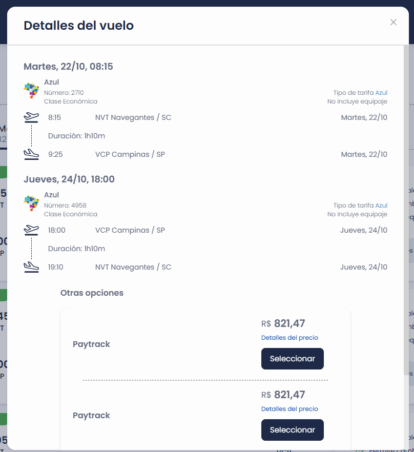Click landing plane icon at 19:10
The height and width of the screenshot is (452, 414).
coord(31,267)
